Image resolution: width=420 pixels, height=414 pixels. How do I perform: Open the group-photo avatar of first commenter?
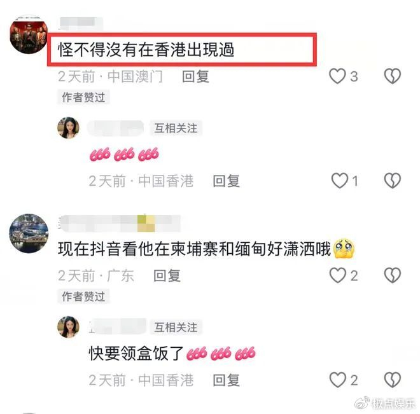click(29, 35)
